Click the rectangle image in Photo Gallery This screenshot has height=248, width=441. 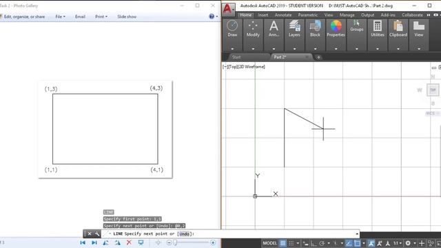pyautogui.click(x=105, y=130)
